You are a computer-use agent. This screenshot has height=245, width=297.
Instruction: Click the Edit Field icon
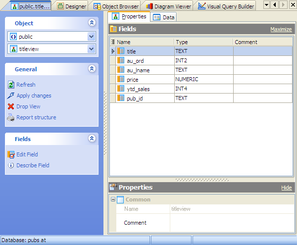pos(11,155)
